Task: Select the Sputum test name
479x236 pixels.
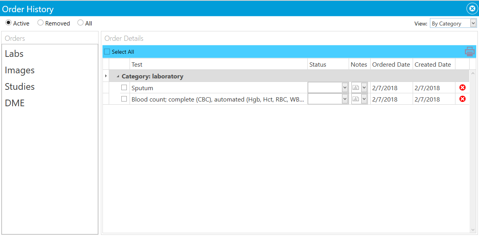Action: click(142, 88)
